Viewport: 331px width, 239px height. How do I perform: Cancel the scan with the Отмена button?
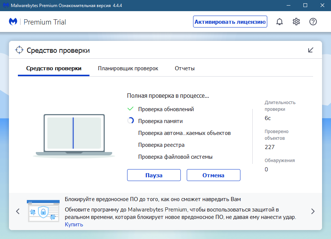point(214,175)
